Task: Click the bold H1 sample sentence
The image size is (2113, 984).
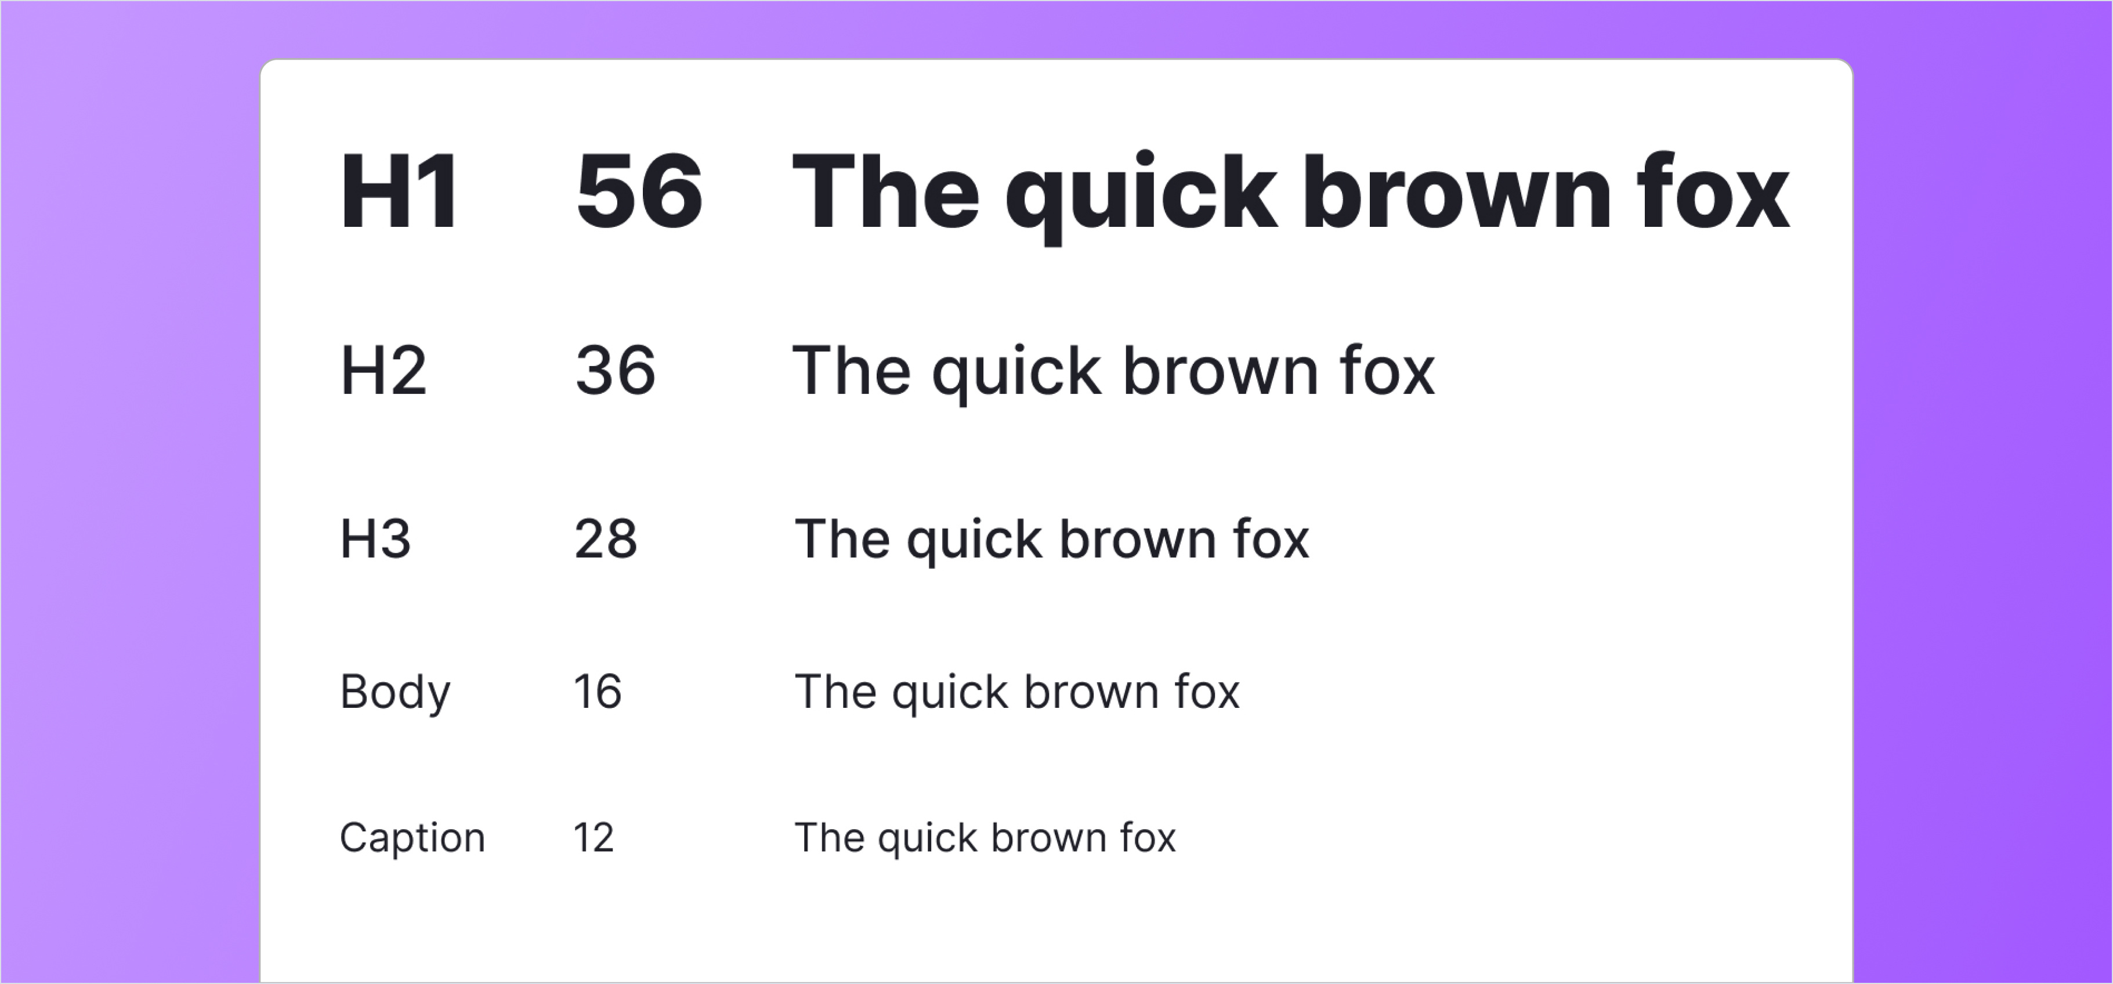Action: 1288,194
